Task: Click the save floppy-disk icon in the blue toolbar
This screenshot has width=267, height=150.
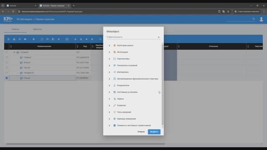Action: pyautogui.click(x=14, y=39)
